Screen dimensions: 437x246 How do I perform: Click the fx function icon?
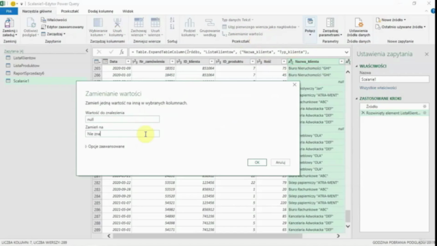point(122,52)
